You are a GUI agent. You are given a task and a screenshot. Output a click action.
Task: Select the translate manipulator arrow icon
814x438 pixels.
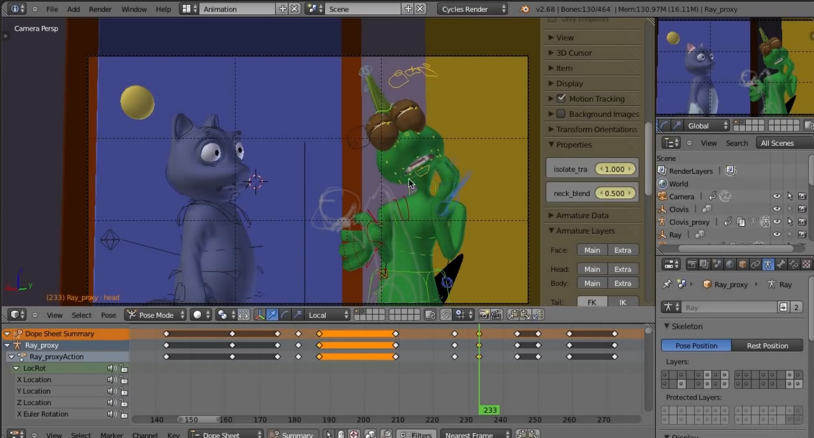272,315
